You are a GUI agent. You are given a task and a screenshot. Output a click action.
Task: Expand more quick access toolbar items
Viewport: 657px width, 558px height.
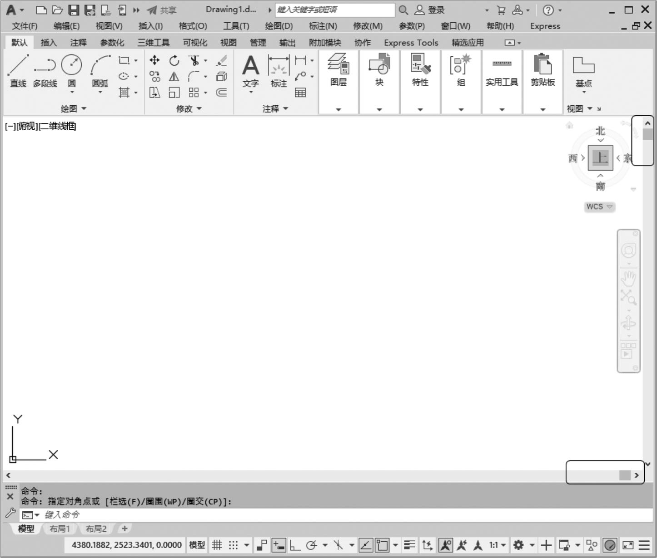click(x=136, y=10)
